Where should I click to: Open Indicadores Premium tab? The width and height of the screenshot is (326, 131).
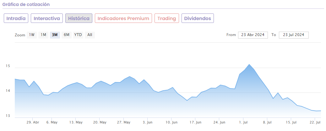click(123, 18)
